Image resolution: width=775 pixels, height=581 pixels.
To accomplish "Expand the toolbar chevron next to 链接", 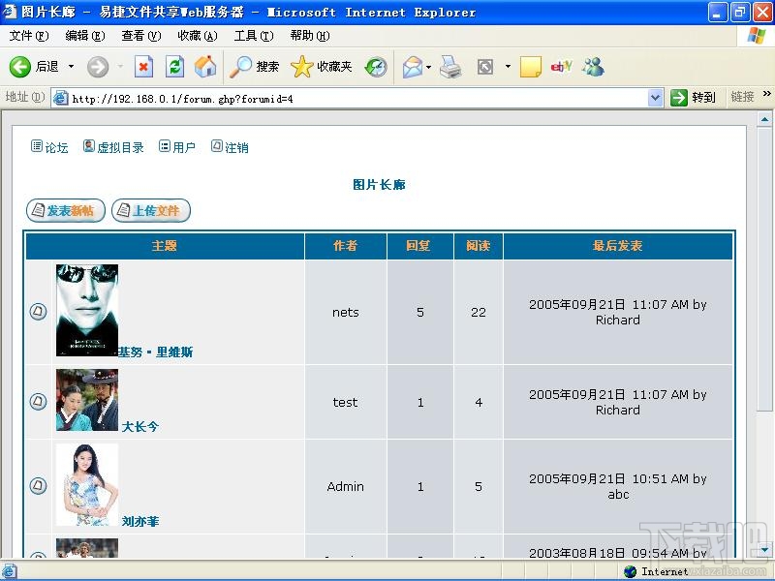I will coord(766,94).
